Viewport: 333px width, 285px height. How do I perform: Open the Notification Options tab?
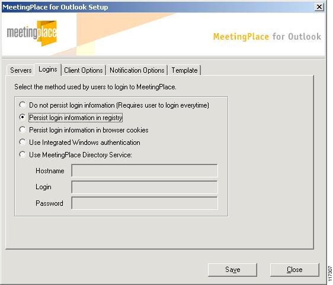coord(137,70)
